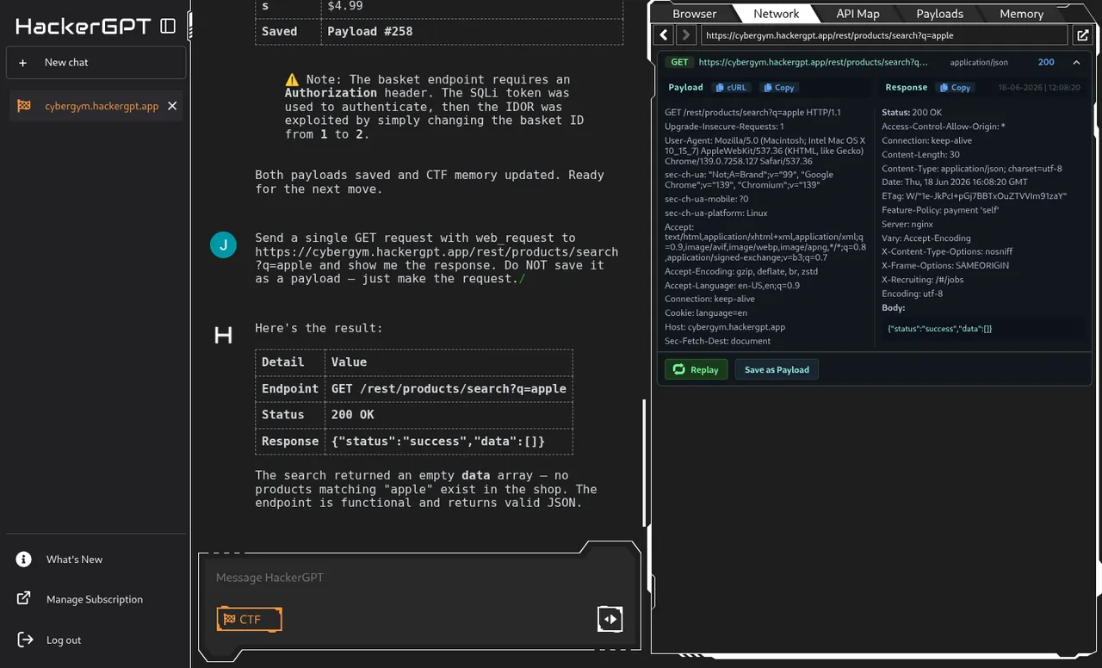Click the "200 OK" cell in the result table
This screenshot has width=1102, height=668.
pyautogui.click(x=449, y=415)
